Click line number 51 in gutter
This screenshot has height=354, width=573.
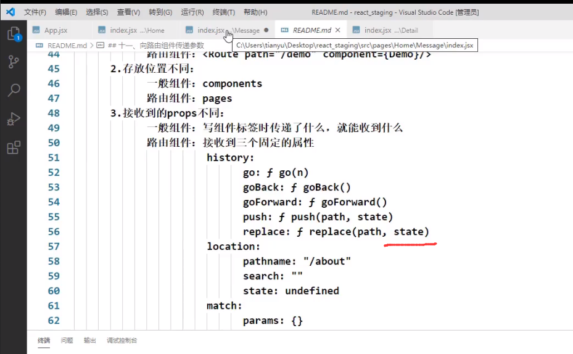tap(54, 157)
